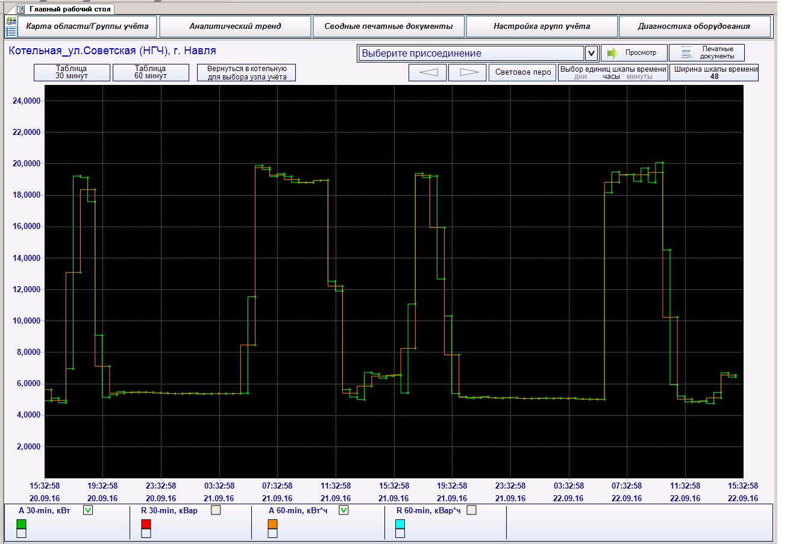799x544 pixels.
Task: Enable the R 30-min, кВар series checkbox
Action: tap(216, 510)
